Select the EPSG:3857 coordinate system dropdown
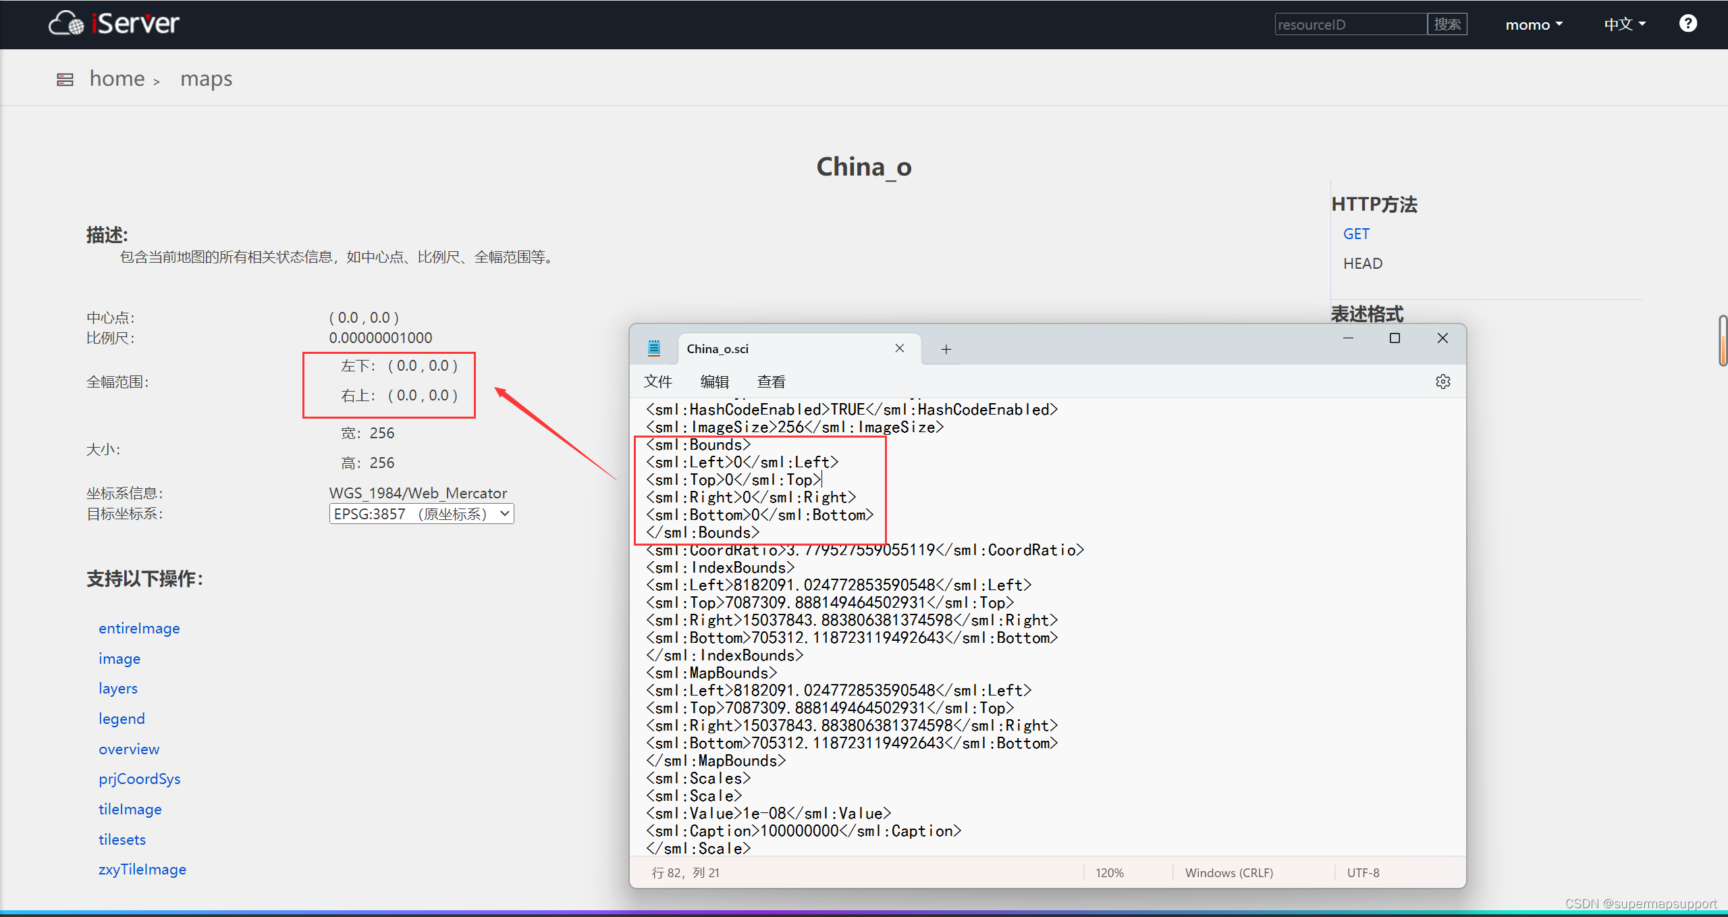The image size is (1728, 917). [418, 513]
